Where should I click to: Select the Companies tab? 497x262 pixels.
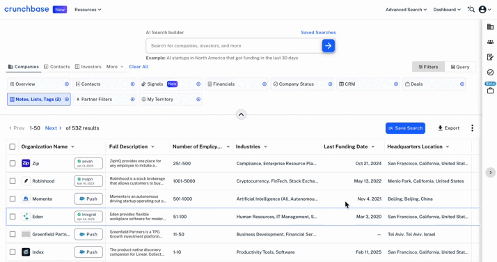24,67
